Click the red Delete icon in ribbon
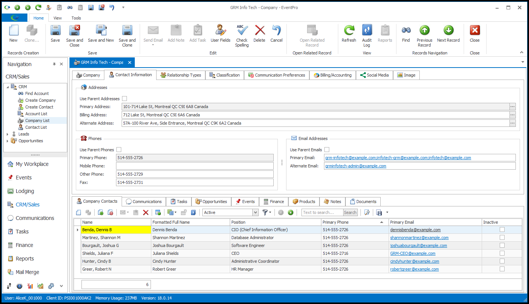 pos(259,30)
